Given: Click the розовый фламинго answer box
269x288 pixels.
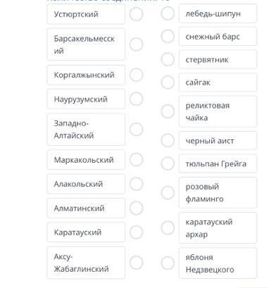Looking at the screenshot, I should click(x=218, y=193).
